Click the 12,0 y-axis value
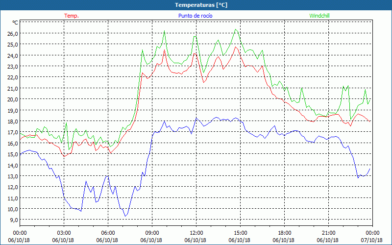The width and height of the screenshot is (392, 245). 13,187
